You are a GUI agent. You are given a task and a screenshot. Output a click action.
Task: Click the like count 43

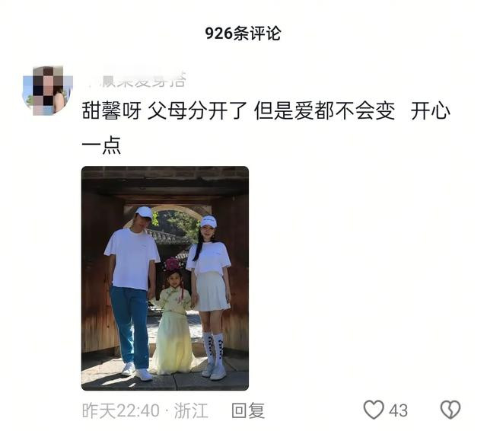point(398,410)
